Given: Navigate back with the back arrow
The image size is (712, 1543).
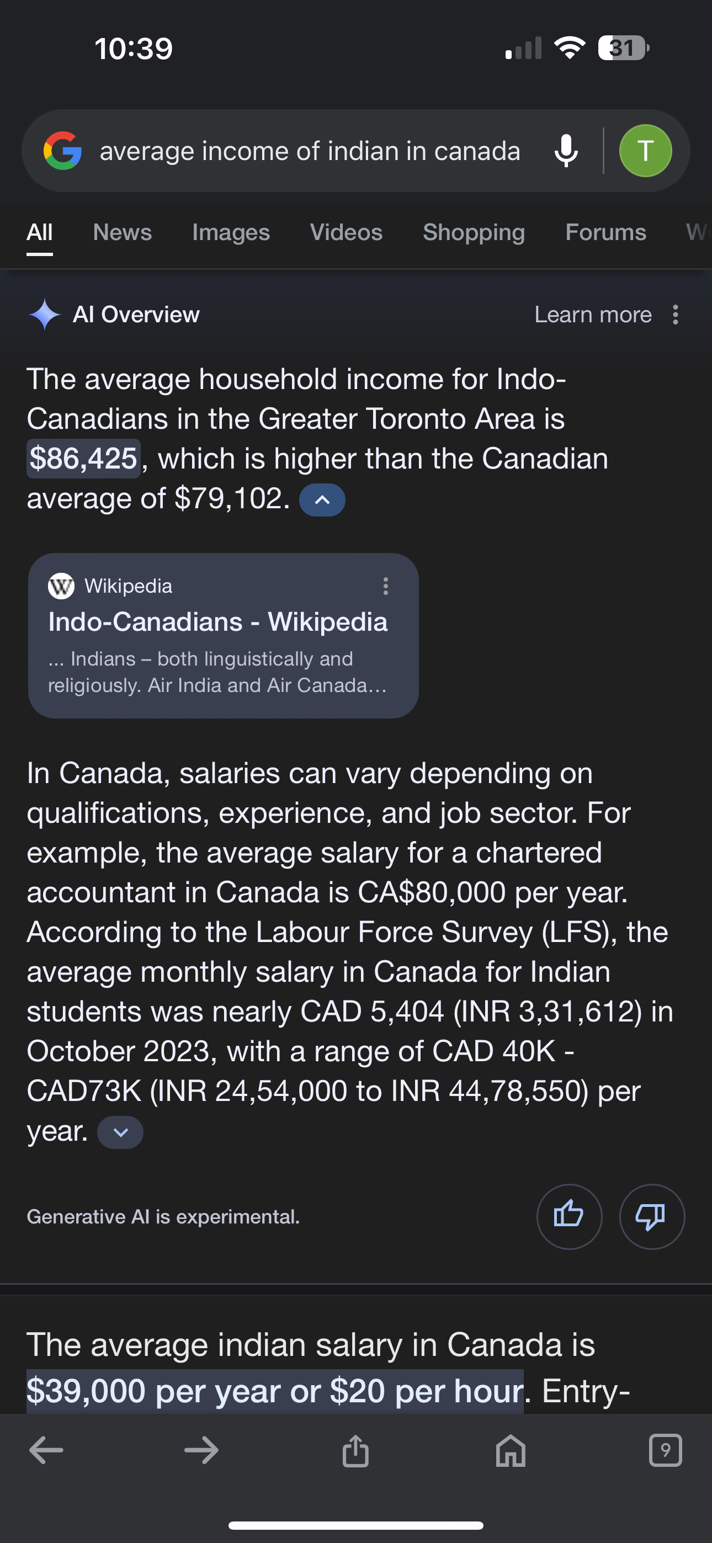Looking at the screenshot, I should (x=46, y=1450).
